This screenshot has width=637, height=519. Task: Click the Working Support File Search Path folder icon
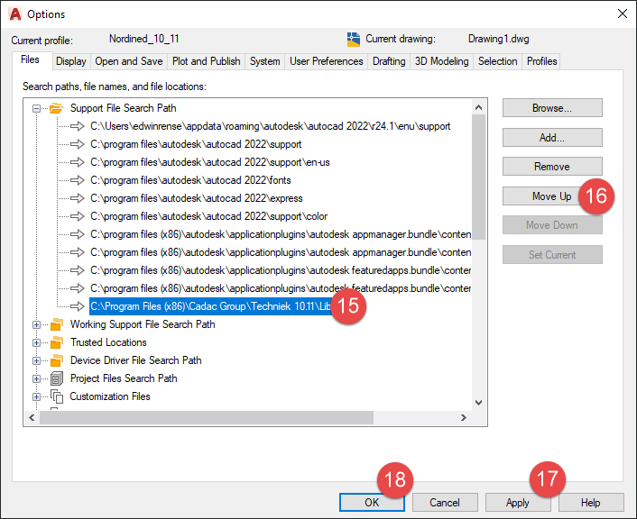click(x=56, y=324)
